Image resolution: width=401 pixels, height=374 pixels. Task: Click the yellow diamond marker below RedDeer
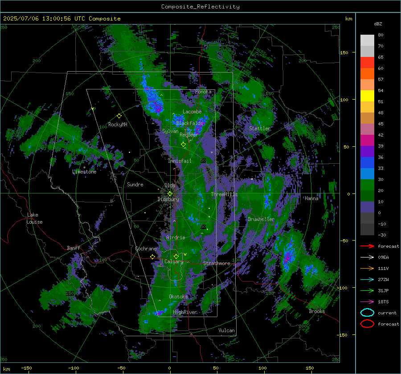point(183,145)
